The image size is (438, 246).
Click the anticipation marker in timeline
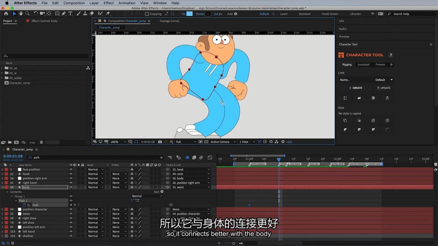pyautogui.click(x=257, y=164)
